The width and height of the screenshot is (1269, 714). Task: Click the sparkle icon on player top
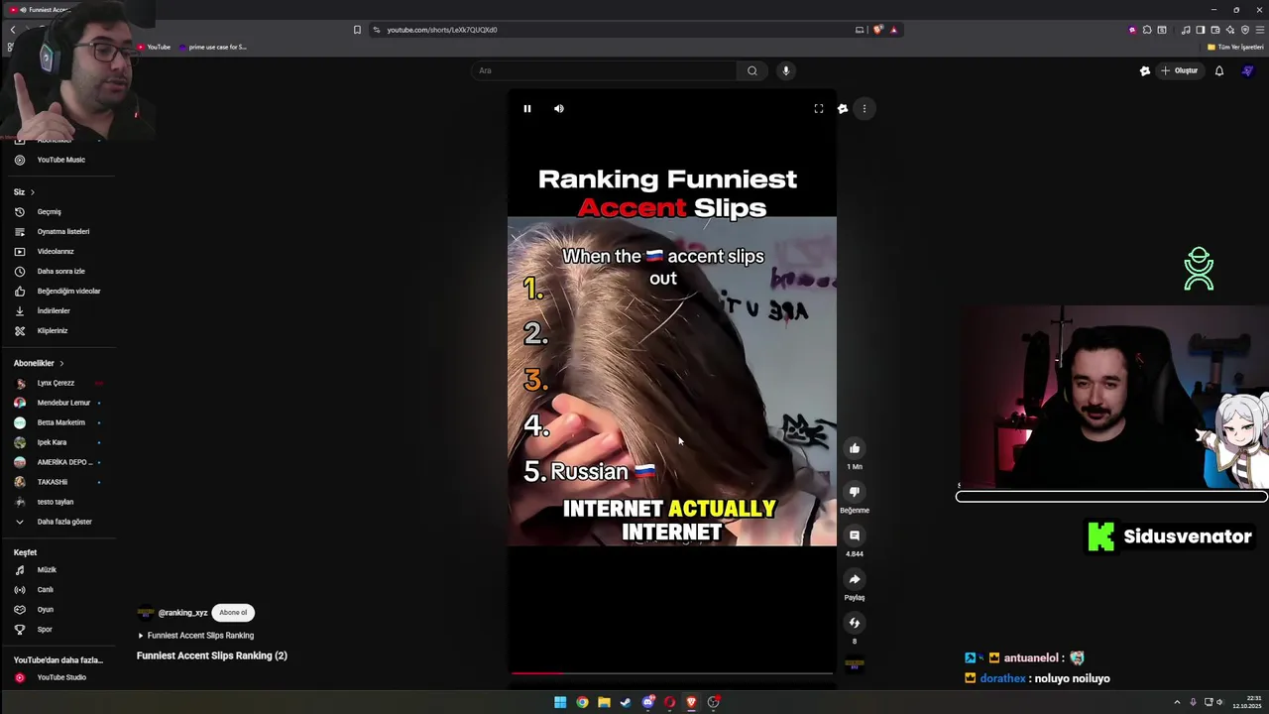pyautogui.click(x=843, y=109)
